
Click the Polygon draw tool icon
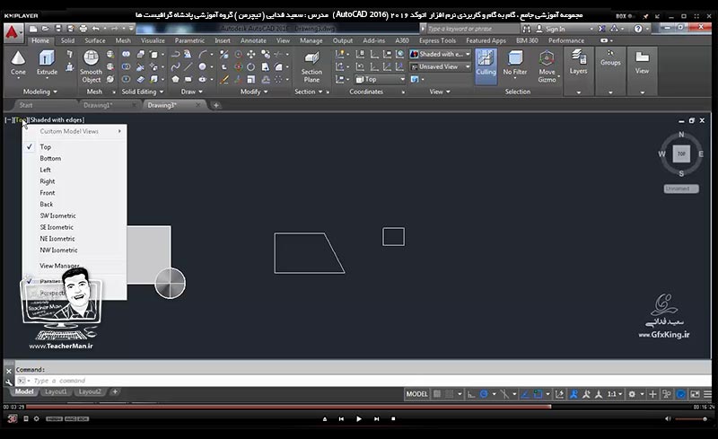click(175, 79)
